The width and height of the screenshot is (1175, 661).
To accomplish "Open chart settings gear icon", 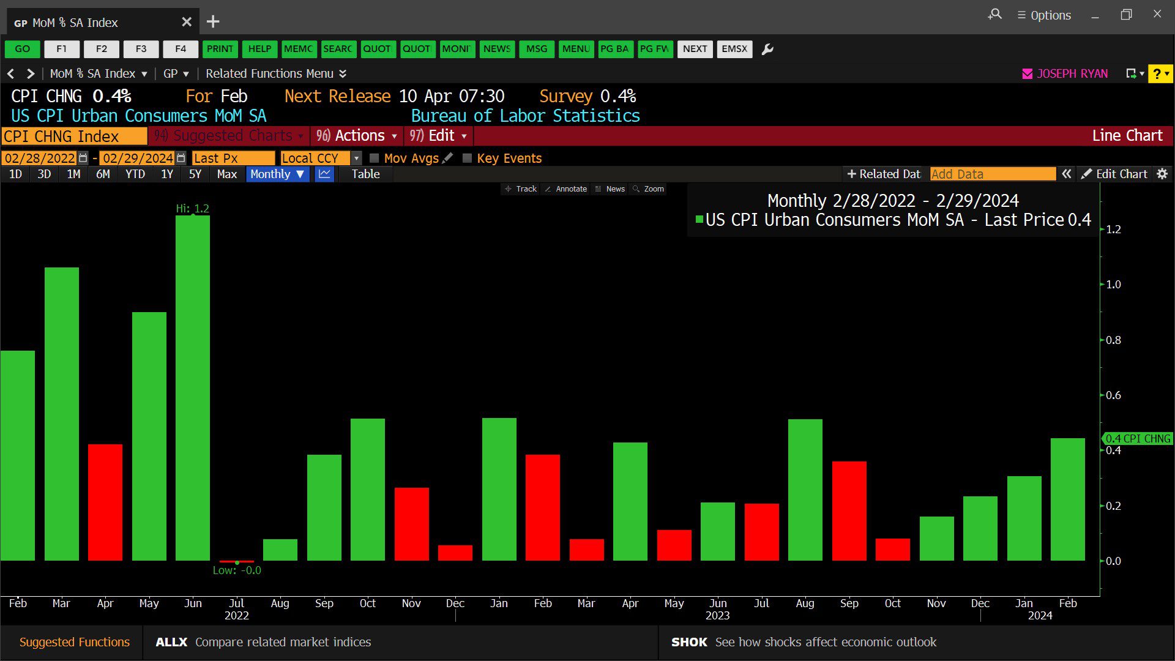I will [x=1162, y=174].
